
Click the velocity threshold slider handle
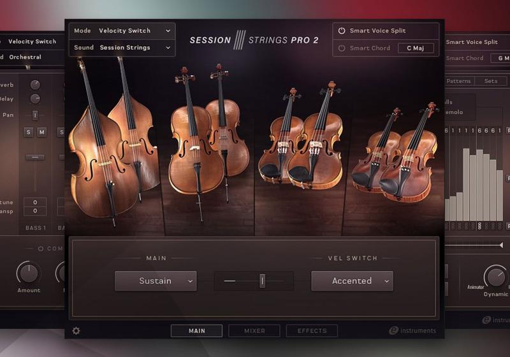(x=262, y=280)
